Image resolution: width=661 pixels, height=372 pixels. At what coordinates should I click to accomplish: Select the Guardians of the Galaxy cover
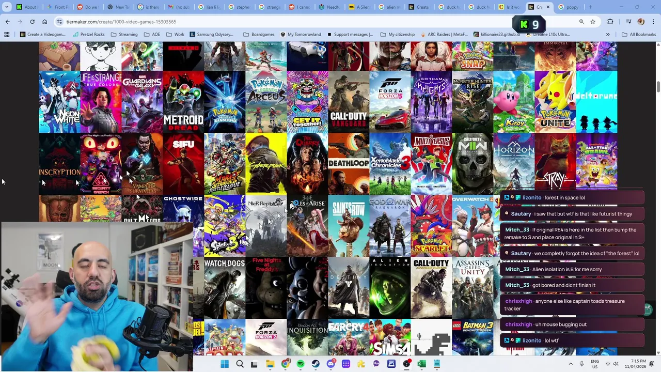(x=142, y=102)
